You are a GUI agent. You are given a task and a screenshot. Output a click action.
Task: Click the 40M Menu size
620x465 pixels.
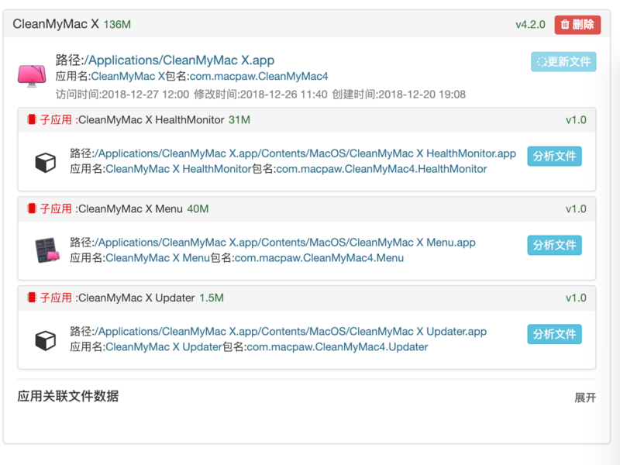point(198,208)
